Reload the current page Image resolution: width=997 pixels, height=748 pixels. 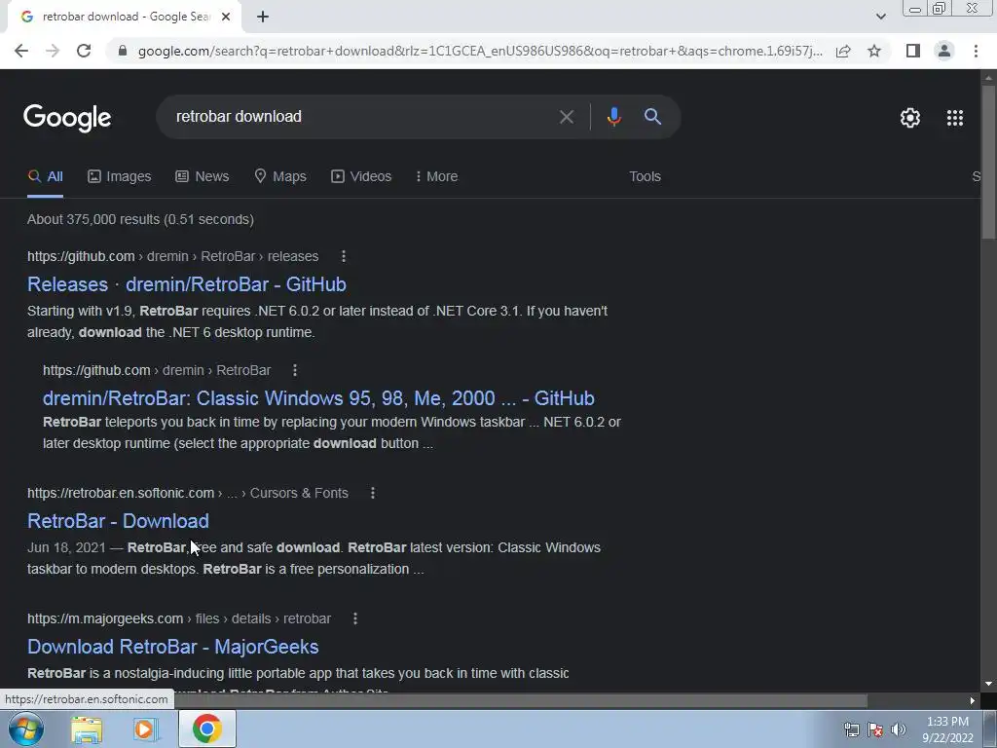tap(84, 51)
